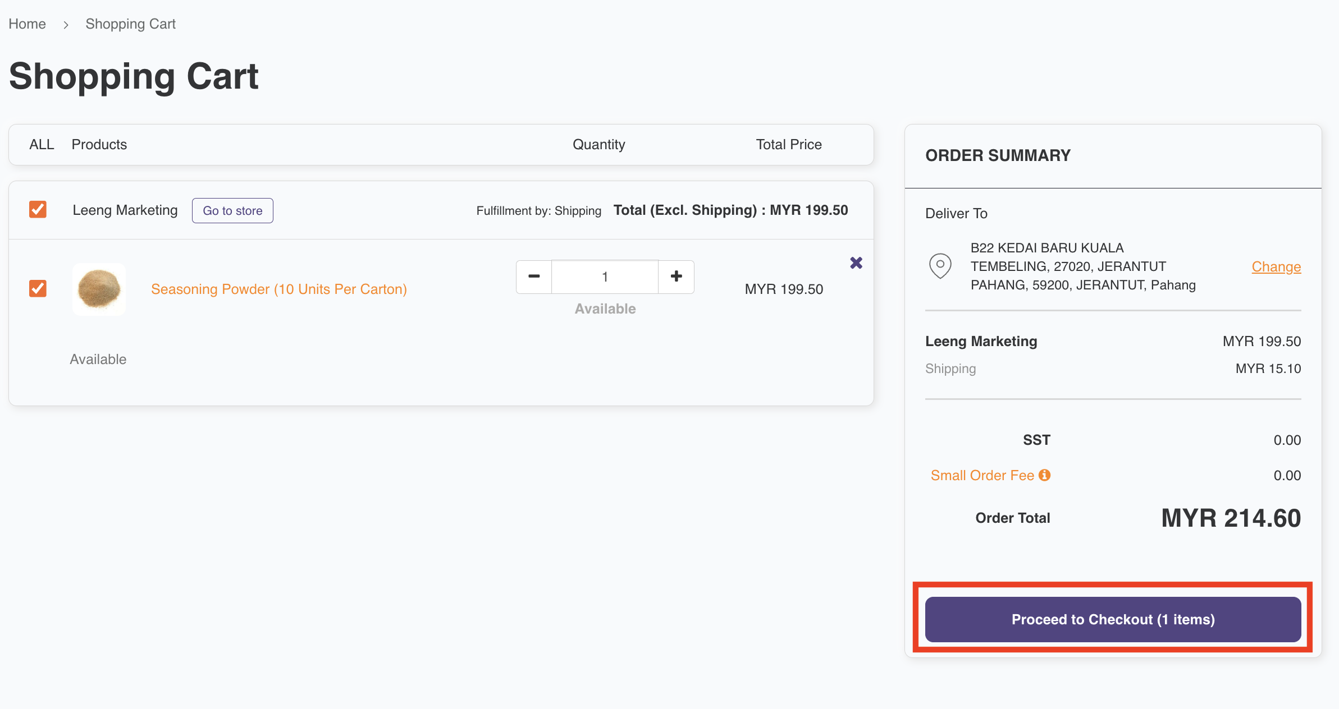This screenshot has width=1339, height=709.
Task: Click Shopping Cart breadcrumb
Action: click(130, 24)
